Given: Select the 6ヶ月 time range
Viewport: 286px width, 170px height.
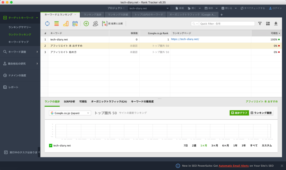Looking at the screenshot, I should (x=225, y=145).
